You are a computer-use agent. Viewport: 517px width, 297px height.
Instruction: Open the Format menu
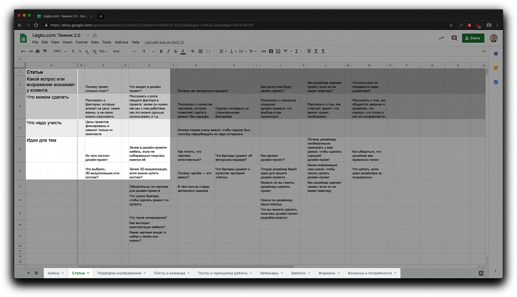(82, 42)
